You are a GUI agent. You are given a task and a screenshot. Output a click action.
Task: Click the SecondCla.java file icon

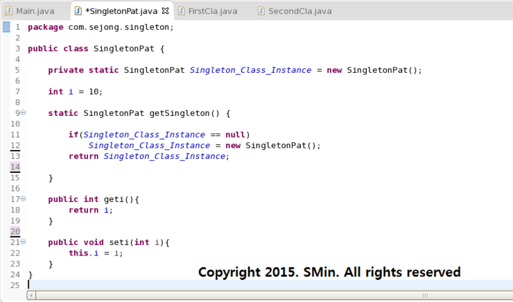(261, 11)
